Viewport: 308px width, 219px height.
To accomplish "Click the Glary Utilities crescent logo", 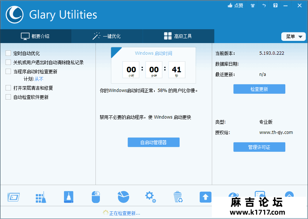I will click(15, 15).
